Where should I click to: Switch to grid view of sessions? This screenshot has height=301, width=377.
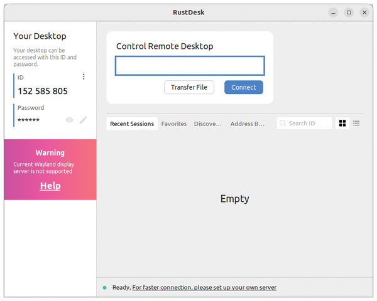tap(342, 124)
